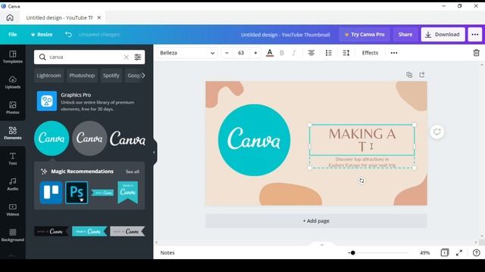Viewport: 485px width, 272px height.
Task: Select the Untitled design tab
Action: click(x=59, y=18)
